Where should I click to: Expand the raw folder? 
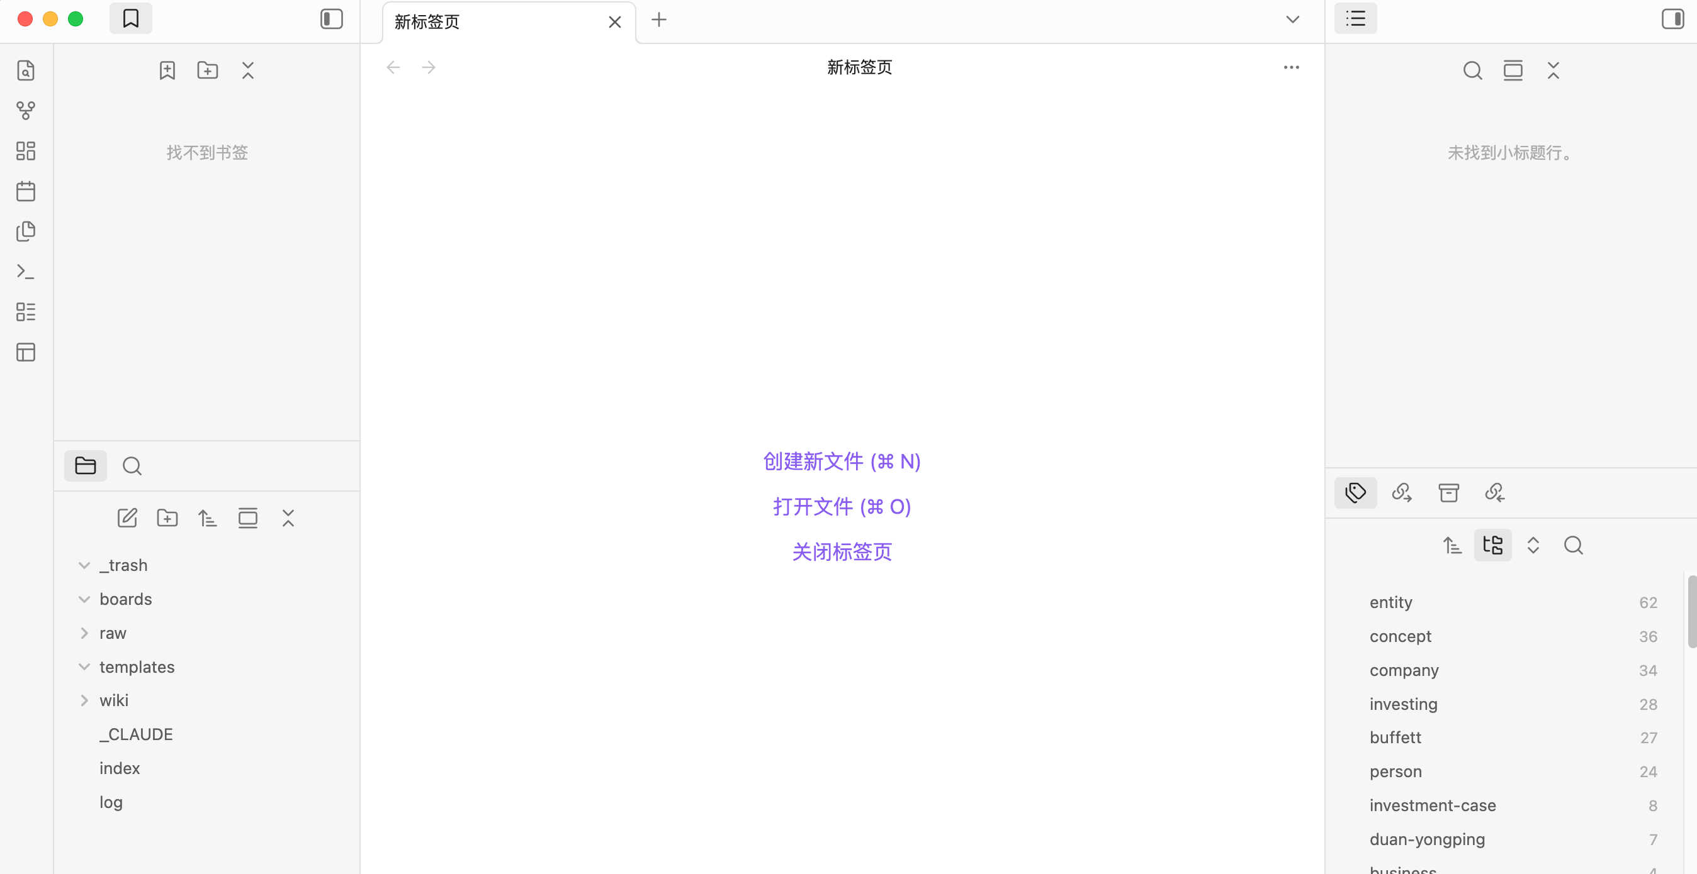(x=84, y=633)
